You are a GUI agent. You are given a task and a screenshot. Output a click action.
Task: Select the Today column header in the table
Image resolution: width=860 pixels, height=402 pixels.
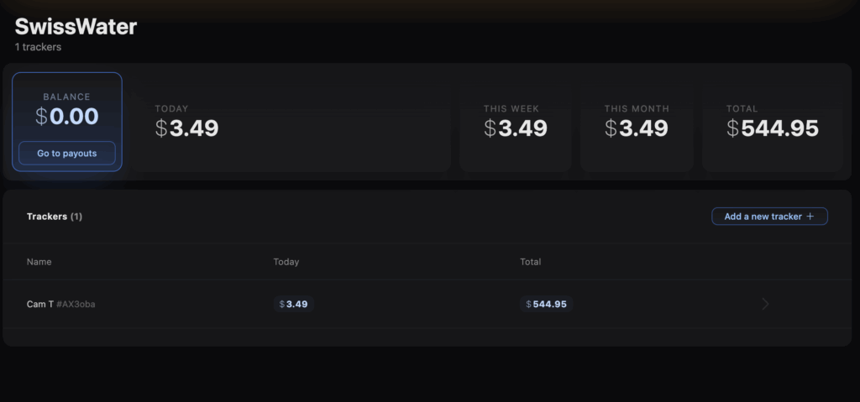[286, 262]
